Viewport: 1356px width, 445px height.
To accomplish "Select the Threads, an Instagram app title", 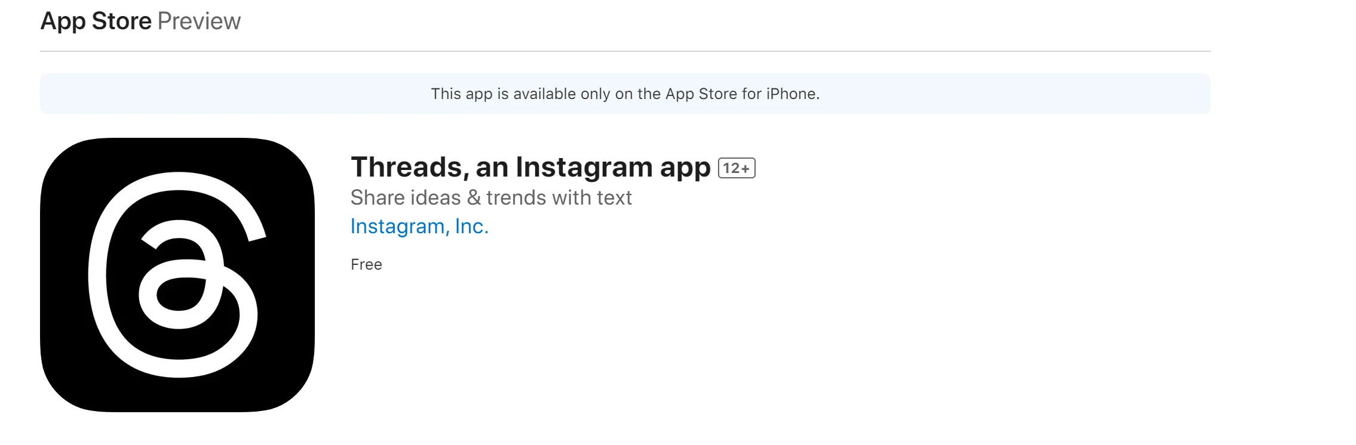I will [530, 167].
